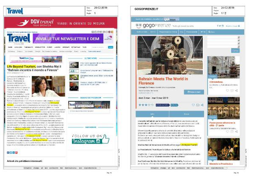Image resolution: width=254 pixels, height=179 pixels.
Task: Click the Follow us on Instagram banner
Action: pyautogui.click(x=91, y=139)
